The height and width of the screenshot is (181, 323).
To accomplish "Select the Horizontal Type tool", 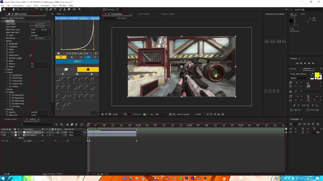I will [x=55, y=9].
